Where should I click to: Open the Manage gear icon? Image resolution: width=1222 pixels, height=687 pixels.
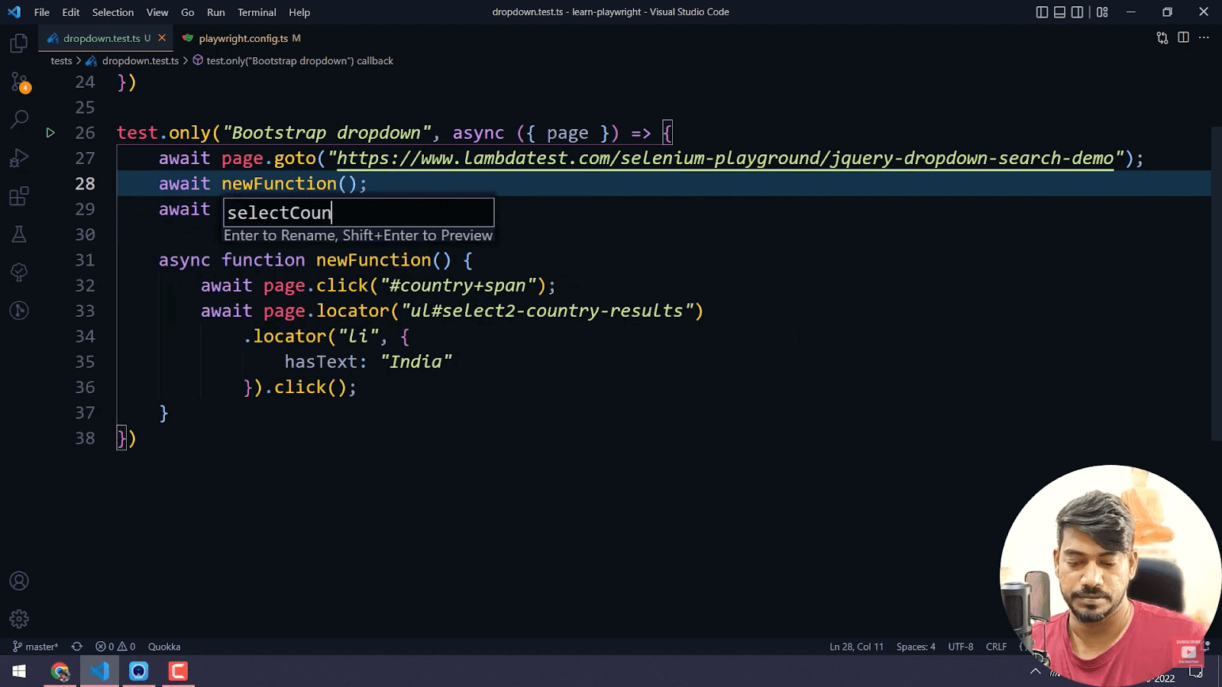19,619
